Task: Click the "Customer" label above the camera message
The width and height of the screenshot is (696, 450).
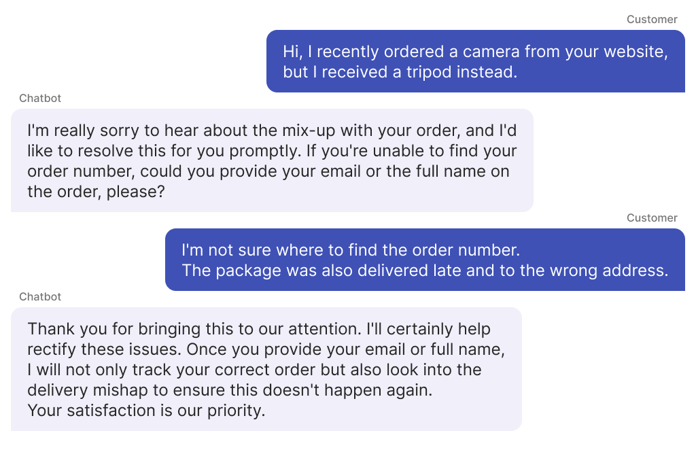Action: [652, 20]
